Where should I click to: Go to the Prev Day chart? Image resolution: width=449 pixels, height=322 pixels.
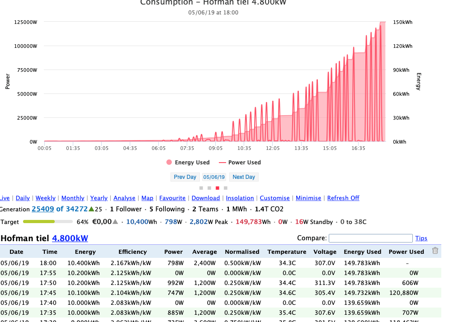pyautogui.click(x=185, y=177)
